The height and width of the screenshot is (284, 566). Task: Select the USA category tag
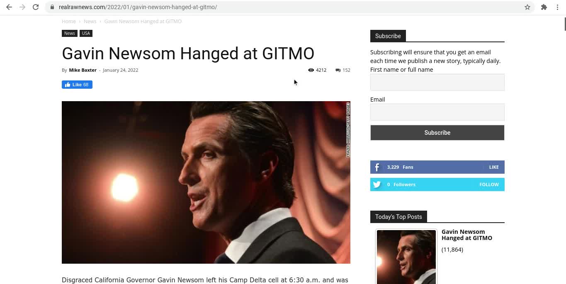(x=86, y=33)
